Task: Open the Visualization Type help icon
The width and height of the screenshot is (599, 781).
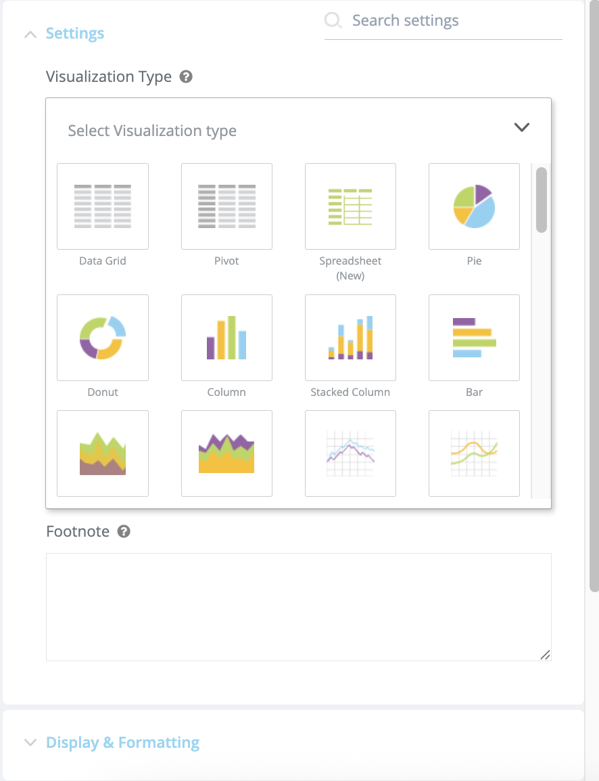Action: click(186, 76)
